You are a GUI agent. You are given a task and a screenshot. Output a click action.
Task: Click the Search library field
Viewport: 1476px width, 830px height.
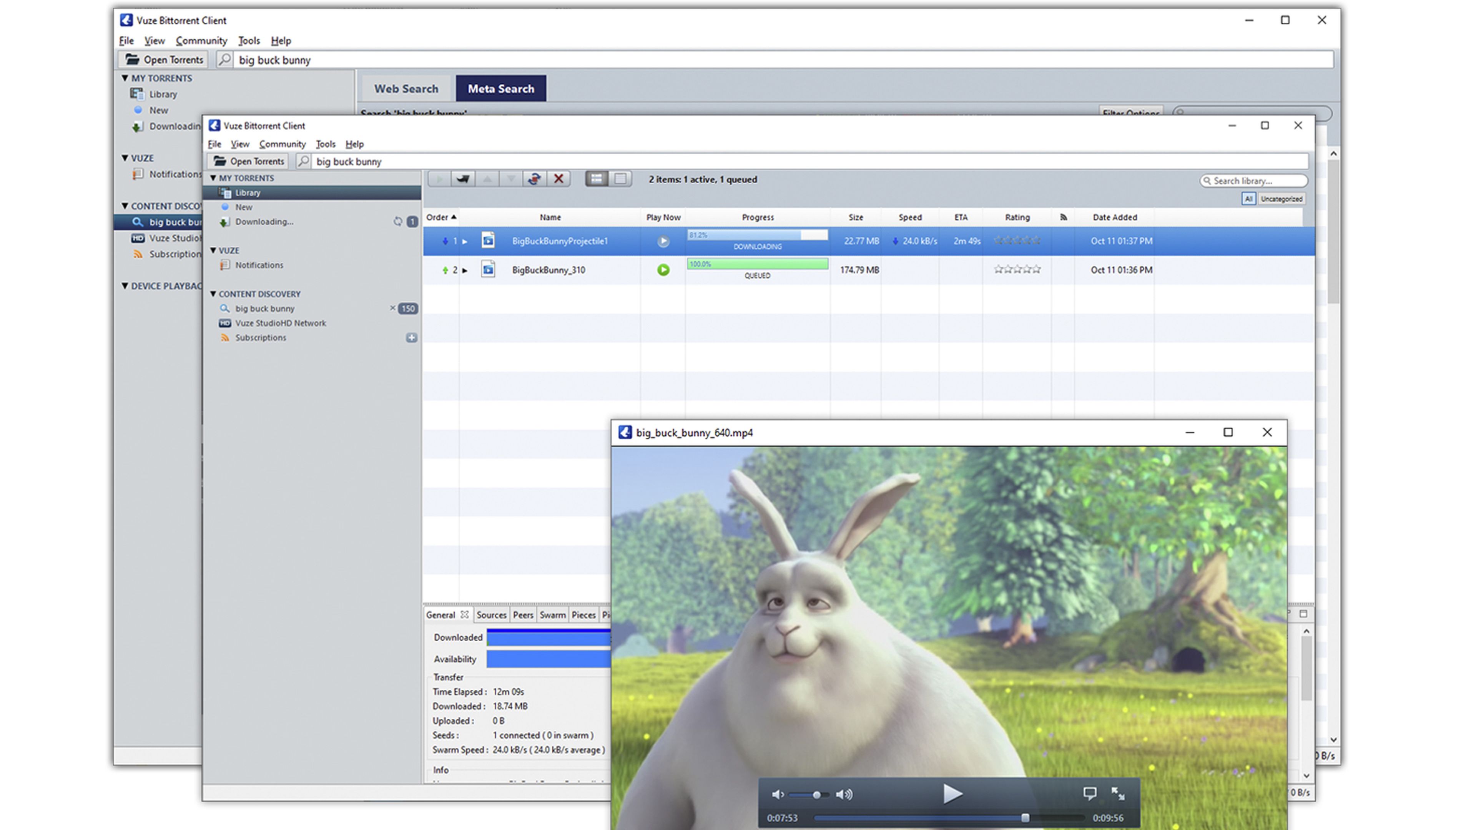1254,181
